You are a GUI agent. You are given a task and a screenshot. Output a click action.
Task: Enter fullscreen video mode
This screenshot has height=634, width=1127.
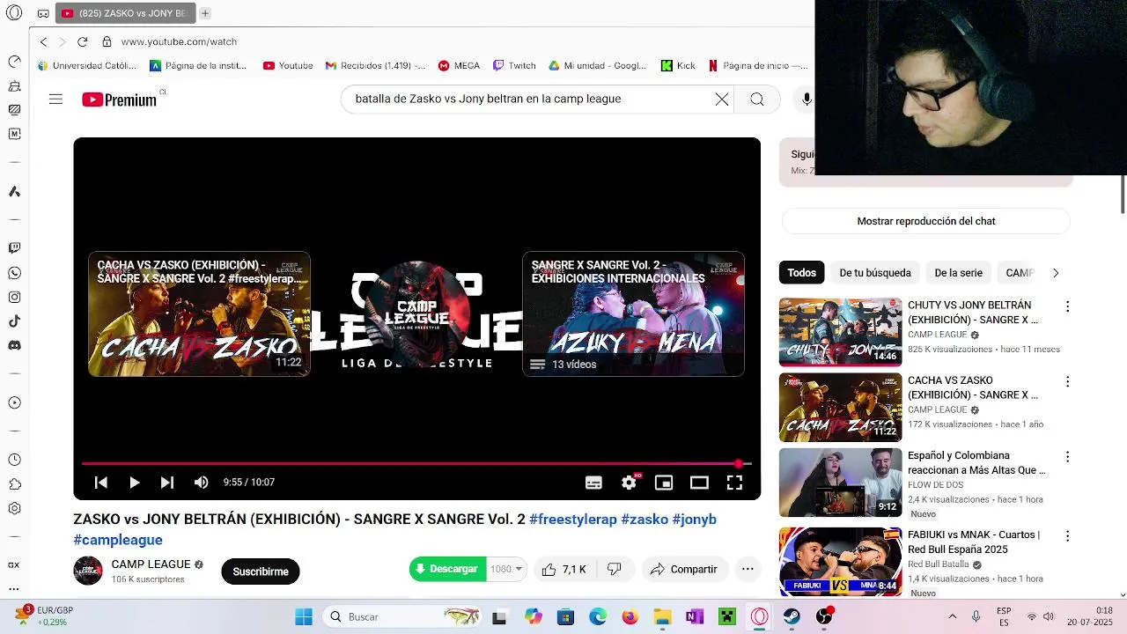[734, 483]
